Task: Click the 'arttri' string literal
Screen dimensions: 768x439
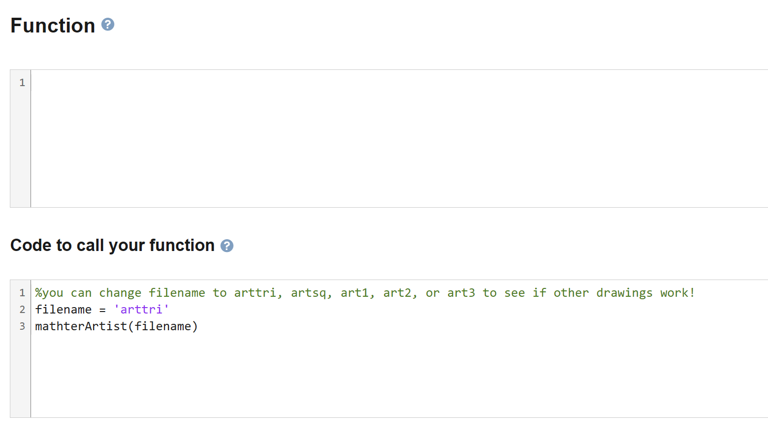Action: point(141,309)
